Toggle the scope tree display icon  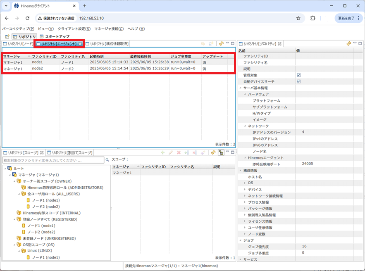coord(221,152)
